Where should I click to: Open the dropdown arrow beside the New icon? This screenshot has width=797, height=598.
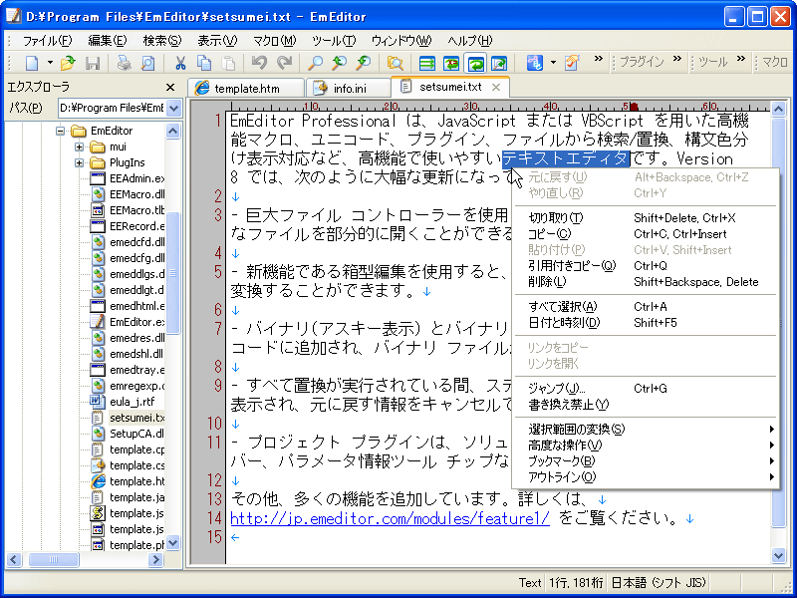[50, 63]
